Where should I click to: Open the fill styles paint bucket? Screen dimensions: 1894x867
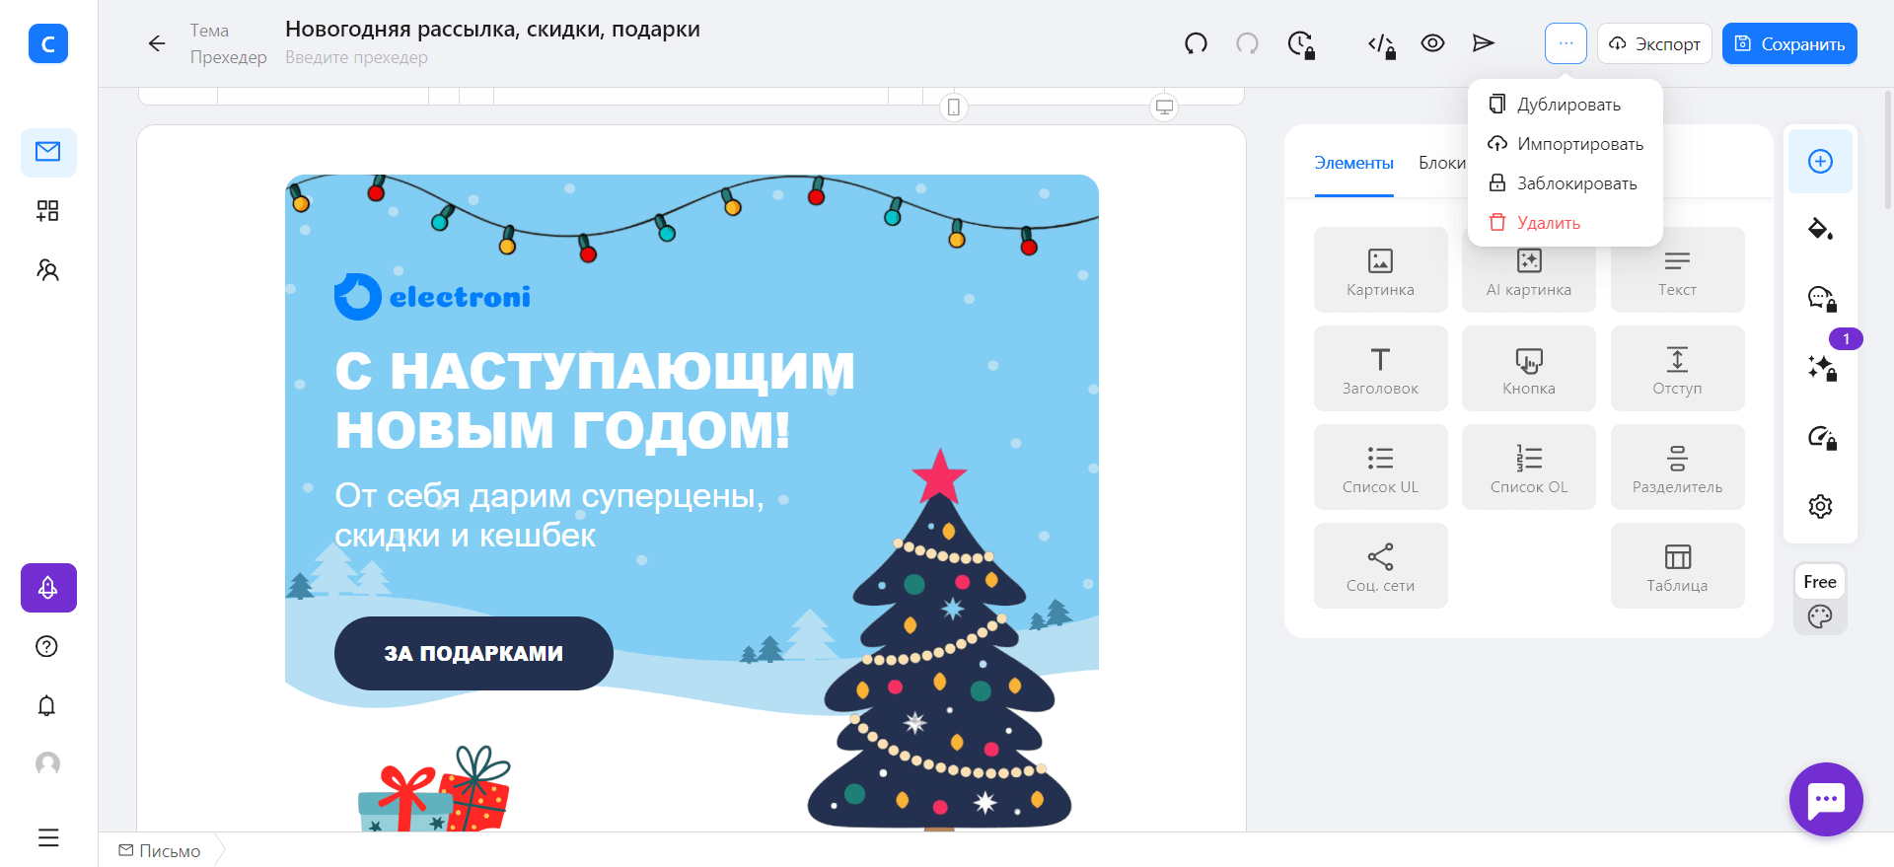tap(1820, 230)
